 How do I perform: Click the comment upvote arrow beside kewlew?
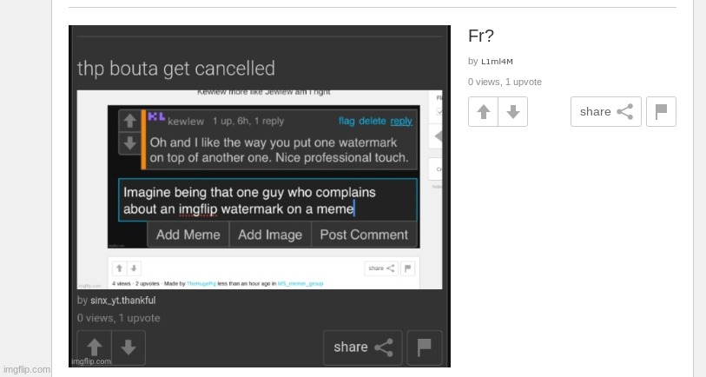click(129, 121)
